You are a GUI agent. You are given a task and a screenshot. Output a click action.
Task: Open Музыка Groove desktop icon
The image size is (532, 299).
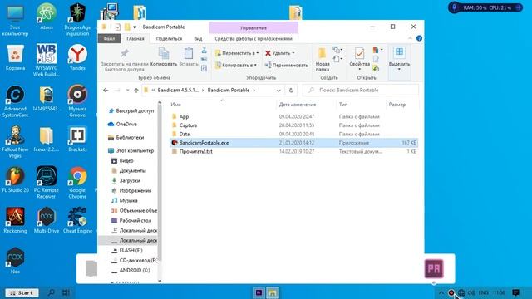77,101
